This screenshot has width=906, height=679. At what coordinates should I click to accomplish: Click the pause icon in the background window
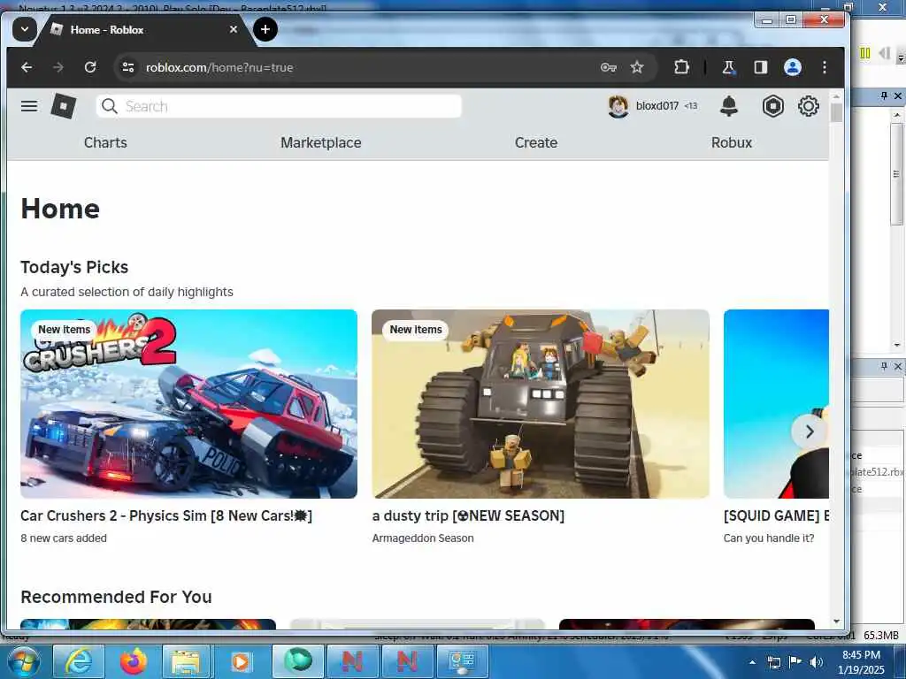tap(865, 53)
